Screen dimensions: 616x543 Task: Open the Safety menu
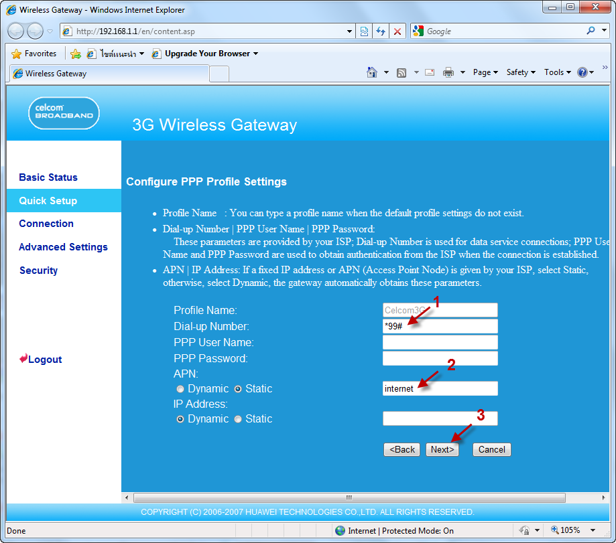pos(521,72)
